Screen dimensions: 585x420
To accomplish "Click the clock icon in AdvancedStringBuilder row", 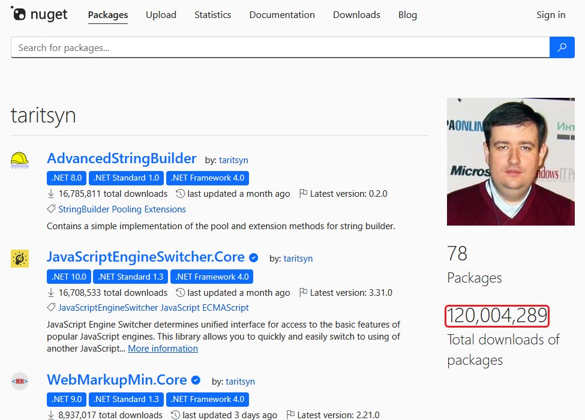I will click(x=180, y=194).
